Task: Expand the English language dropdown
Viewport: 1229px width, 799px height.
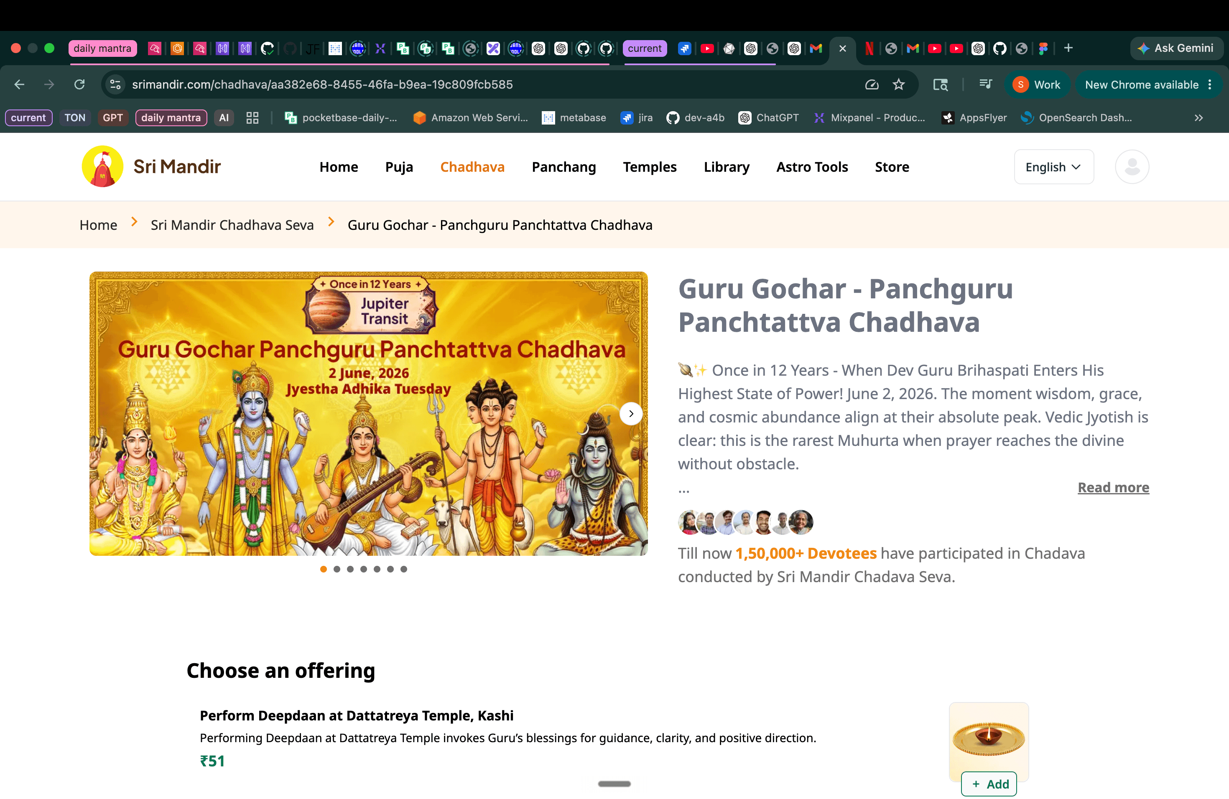Action: coord(1054,167)
